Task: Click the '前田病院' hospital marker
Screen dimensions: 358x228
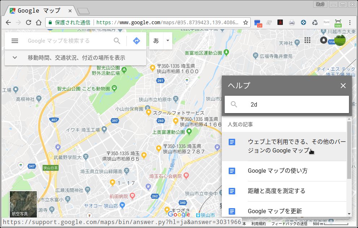Action: point(133,196)
